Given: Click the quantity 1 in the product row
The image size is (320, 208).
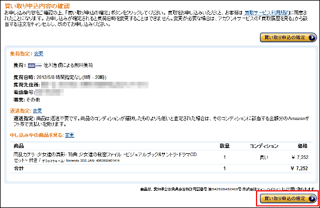Looking at the screenshot, I should coord(225,157).
